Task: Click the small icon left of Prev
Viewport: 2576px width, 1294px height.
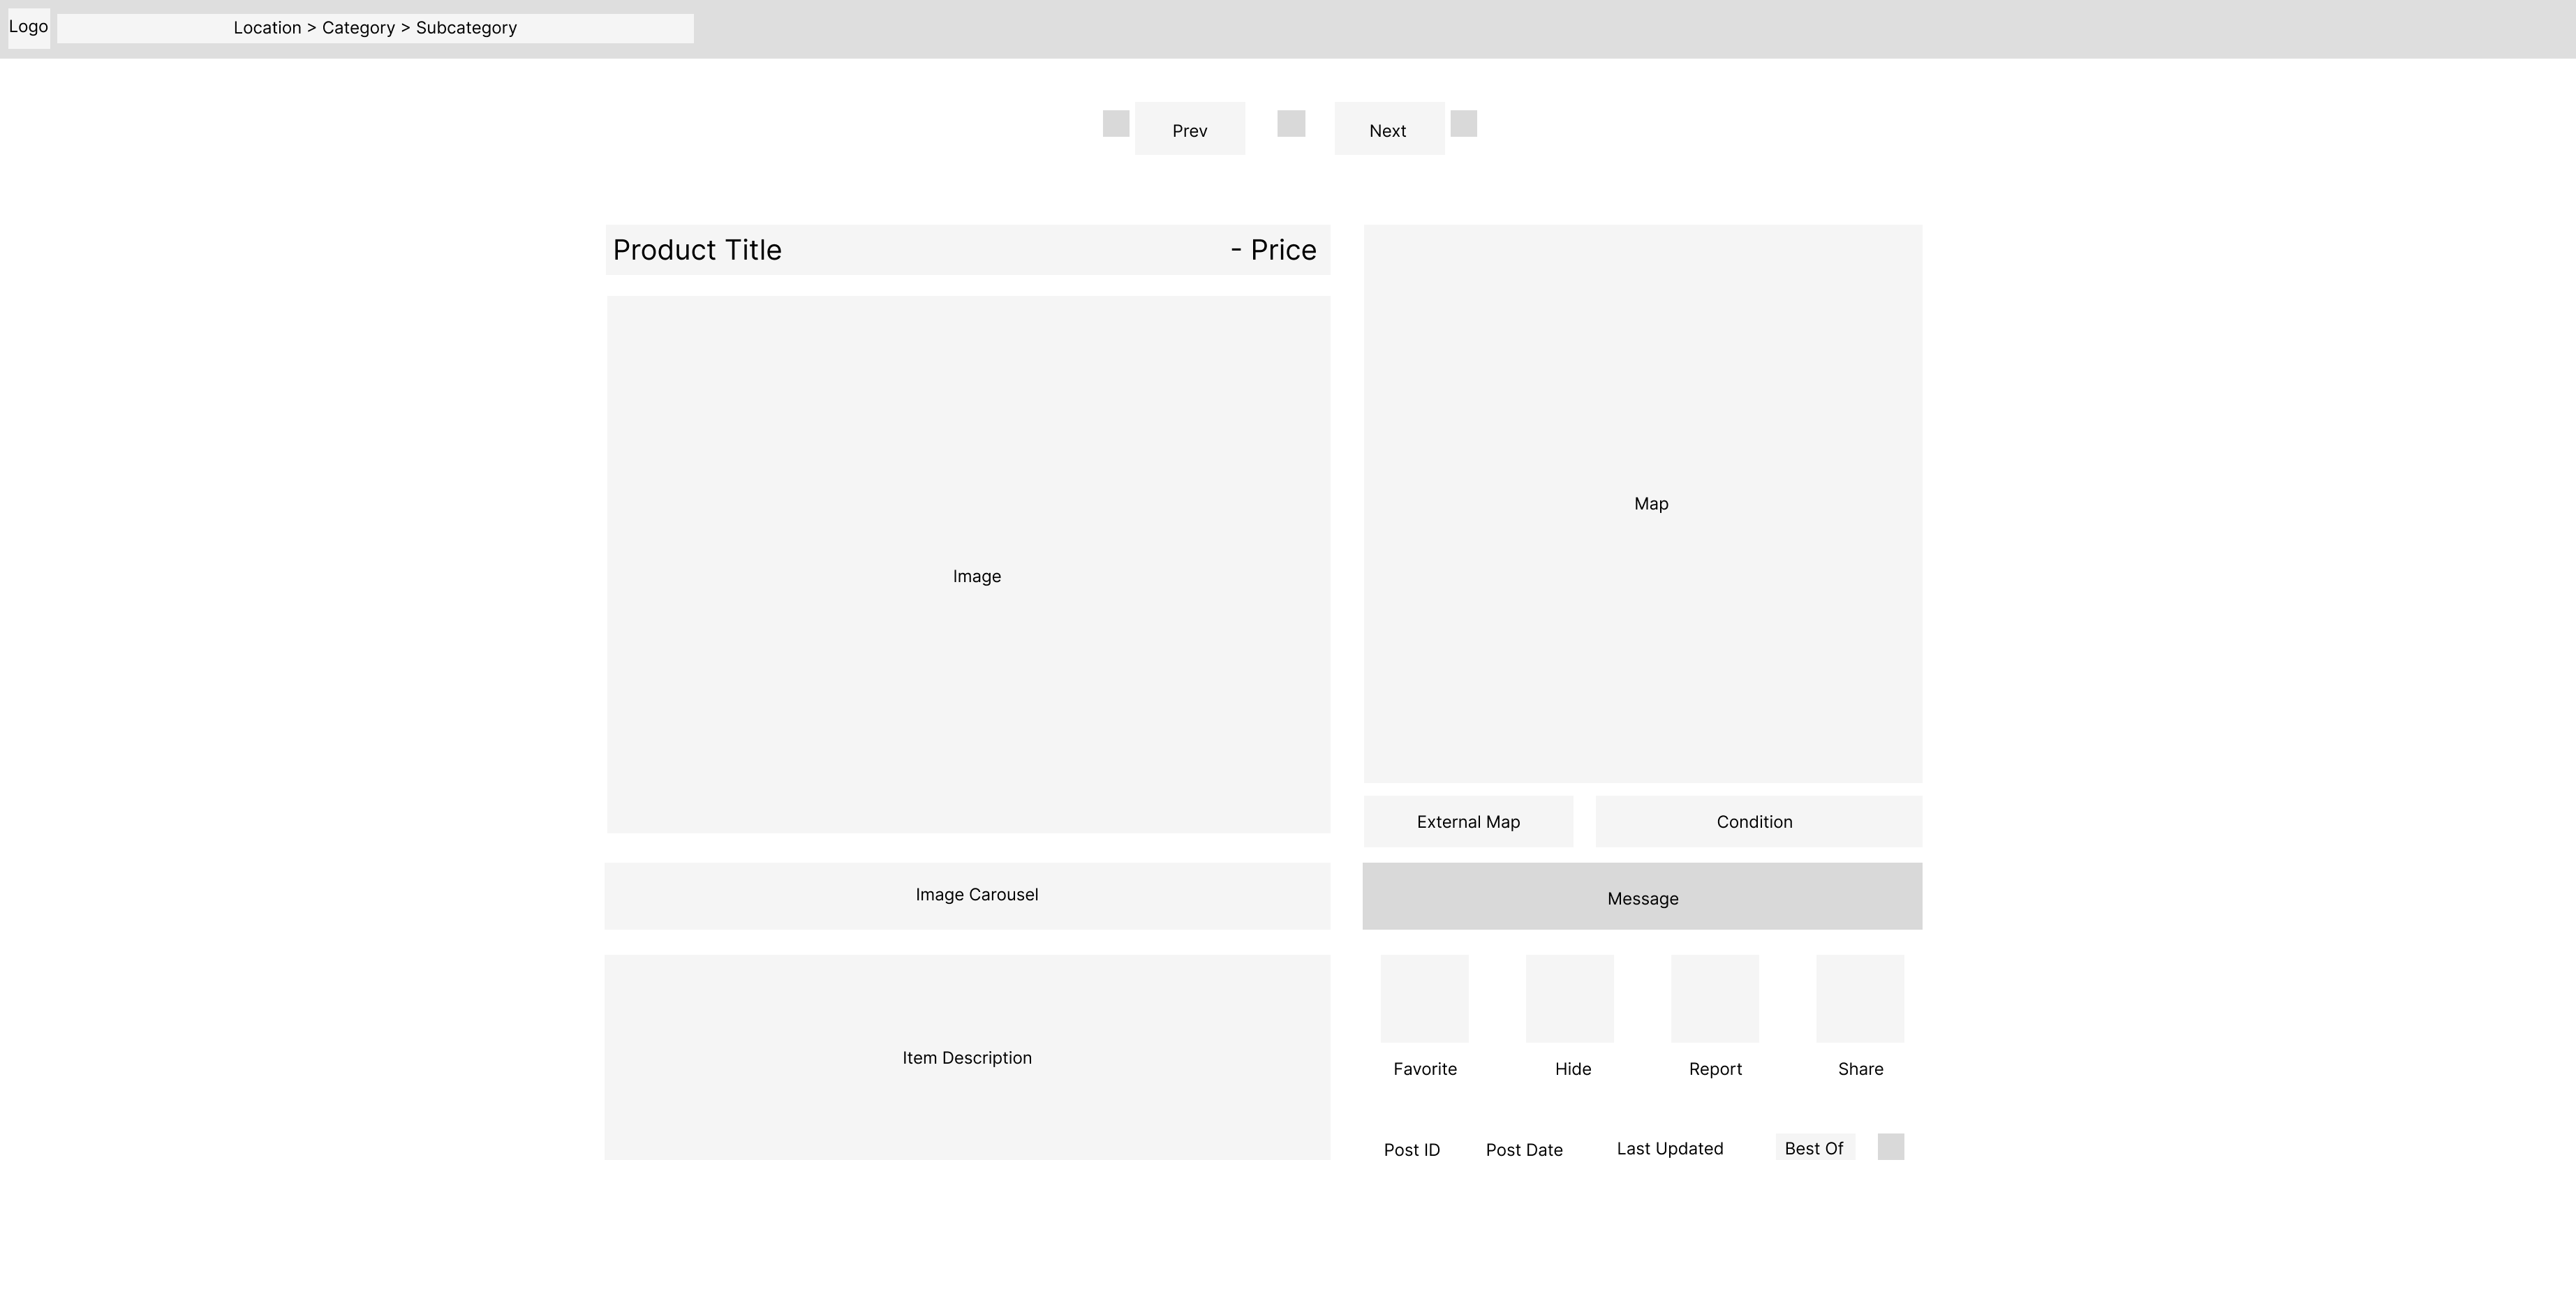Action: pyautogui.click(x=1116, y=124)
